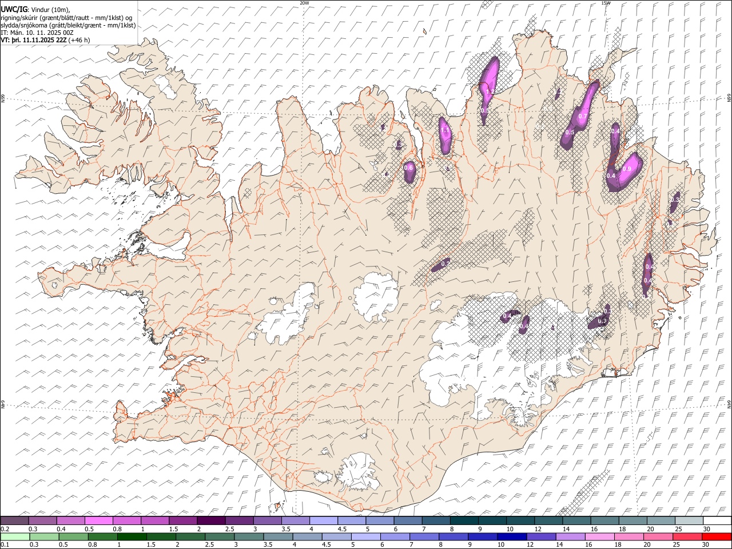Click the "0.2" value in the top legend
The width and height of the screenshot is (732, 549).
[x=5, y=528]
